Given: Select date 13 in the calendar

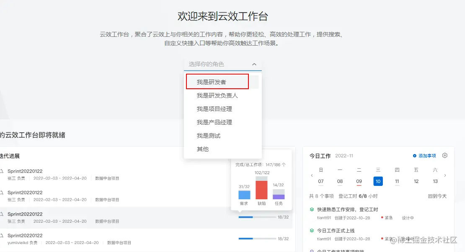Looking at the screenshot, I should point(435,181).
